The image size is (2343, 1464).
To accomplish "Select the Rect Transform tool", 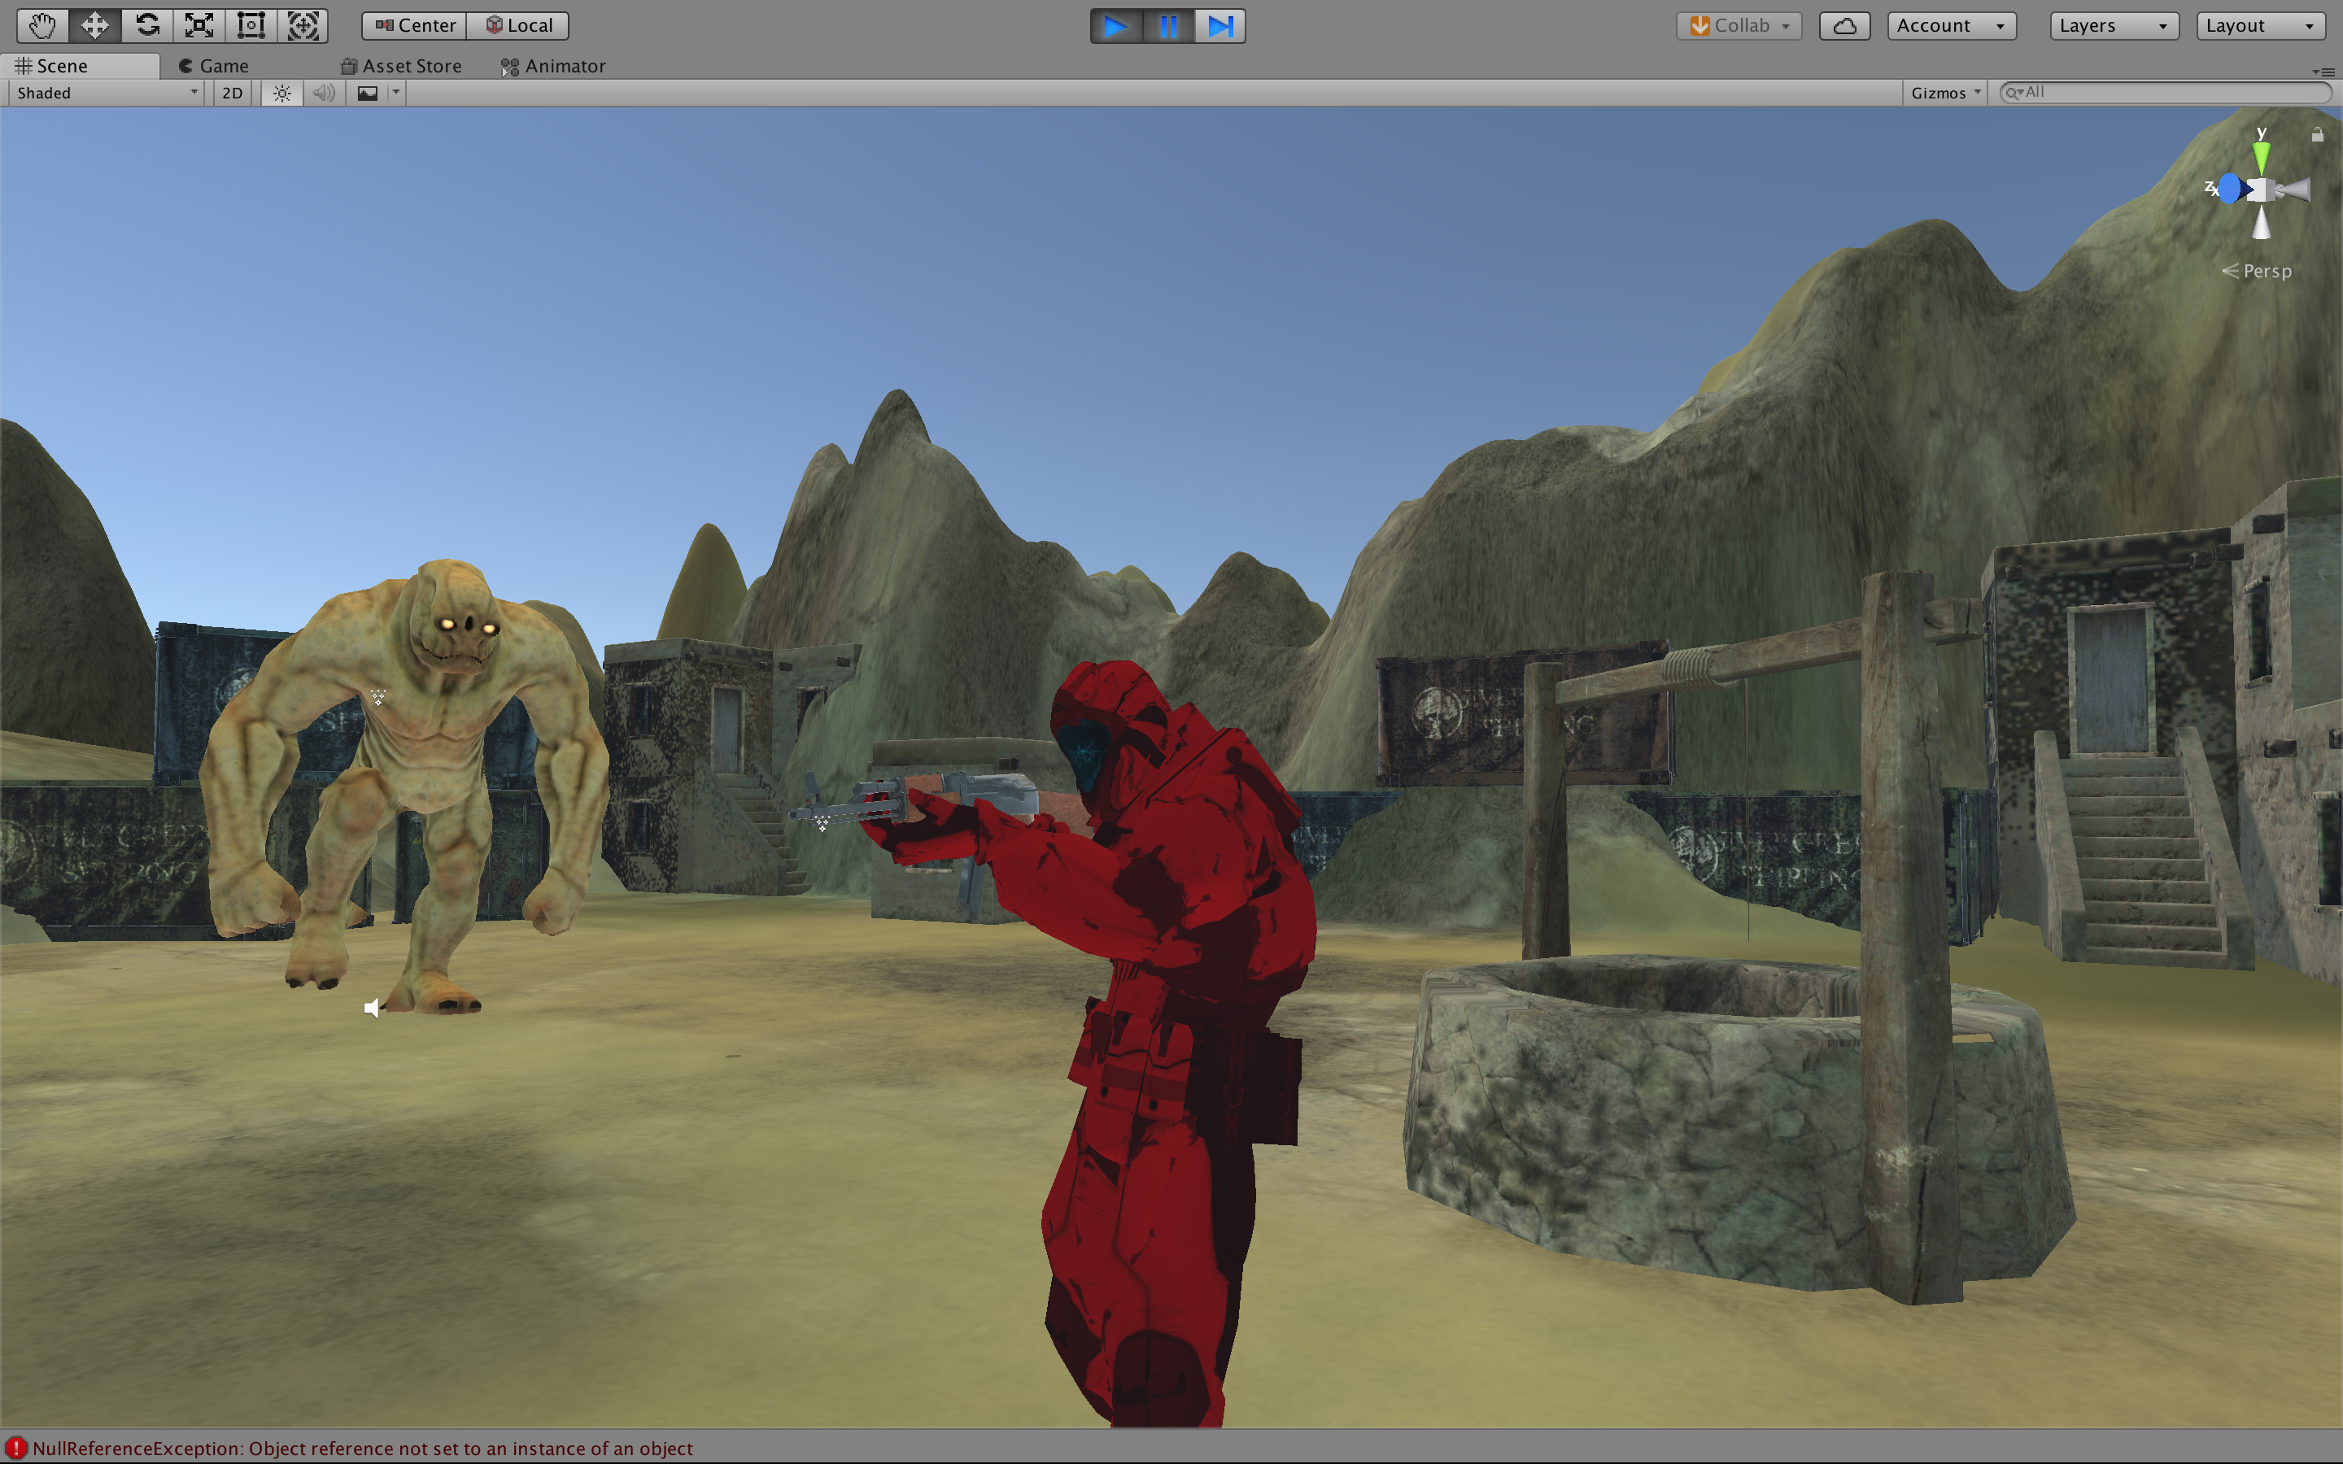I will [251, 25].
